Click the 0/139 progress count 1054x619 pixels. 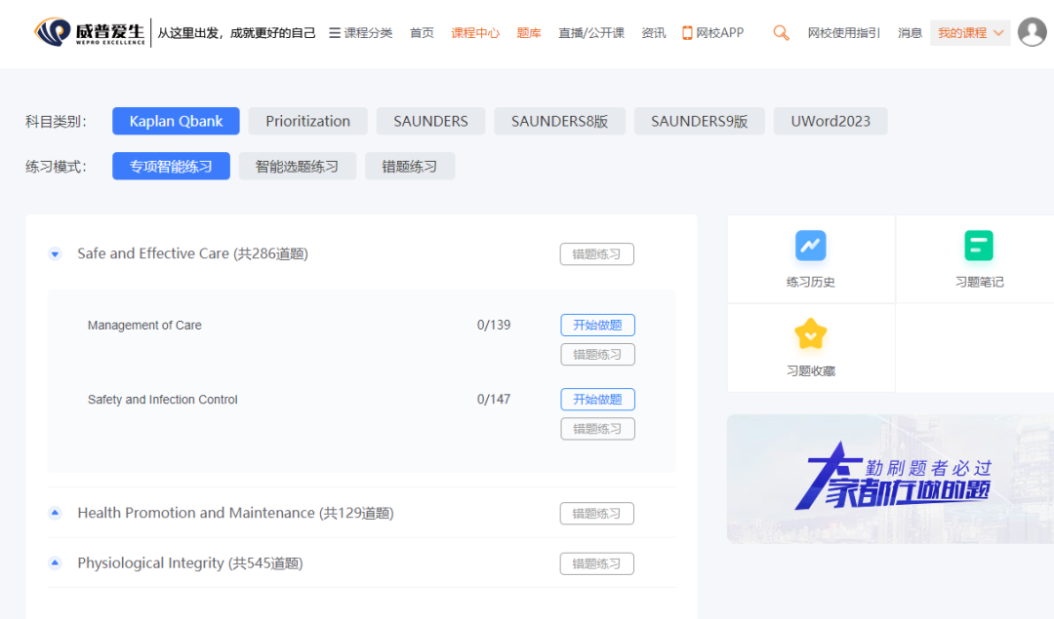coord(494,325)
